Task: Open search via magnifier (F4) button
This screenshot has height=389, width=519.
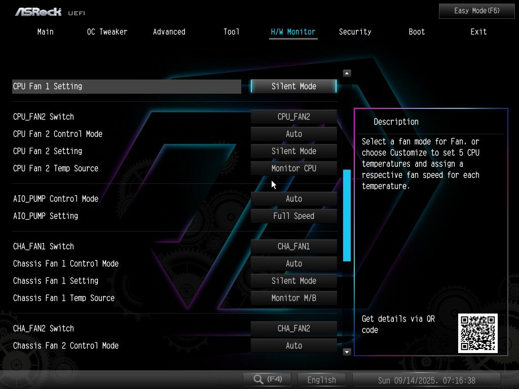Action: pos(267,379)
